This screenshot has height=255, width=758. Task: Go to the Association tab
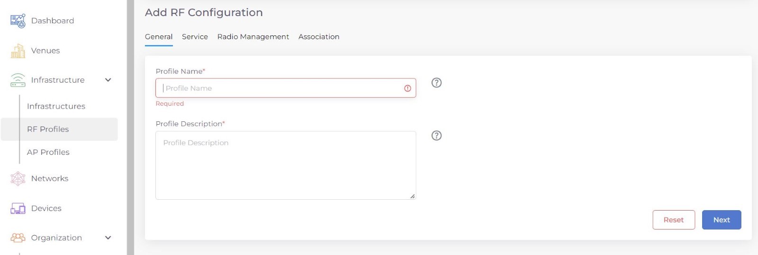(x=319, y=37)
